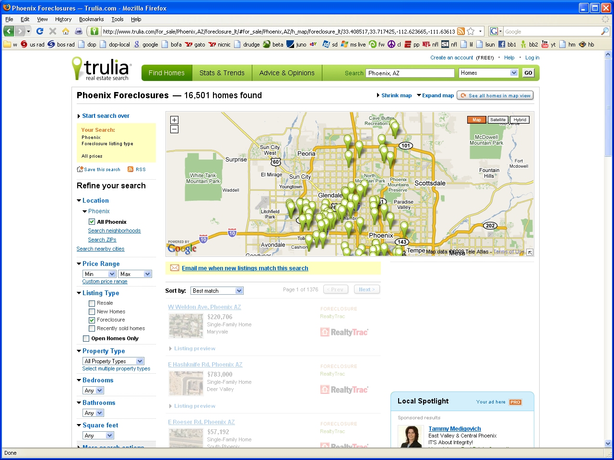
Task: Open Trulia logo home link
Action: (101, 69)
